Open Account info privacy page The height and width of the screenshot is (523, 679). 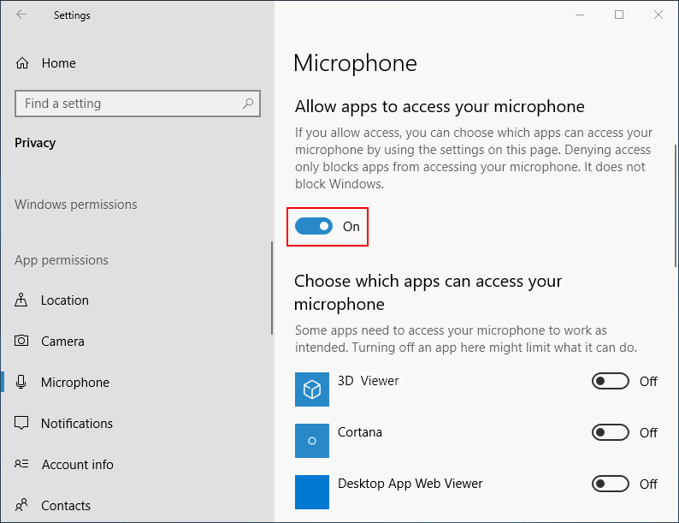click(x=78, y=465)
